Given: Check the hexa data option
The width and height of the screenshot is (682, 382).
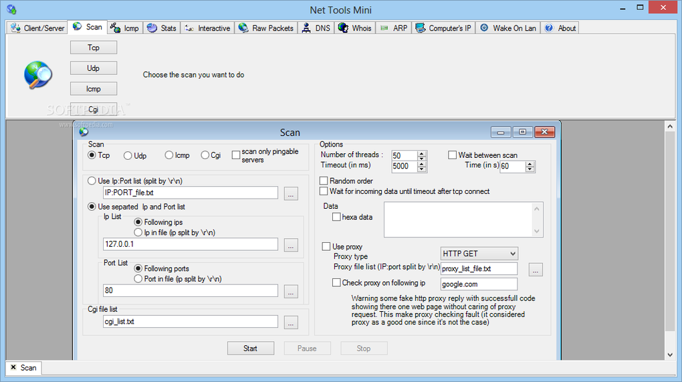Looking at the screenshot, I should pos(336,217).
